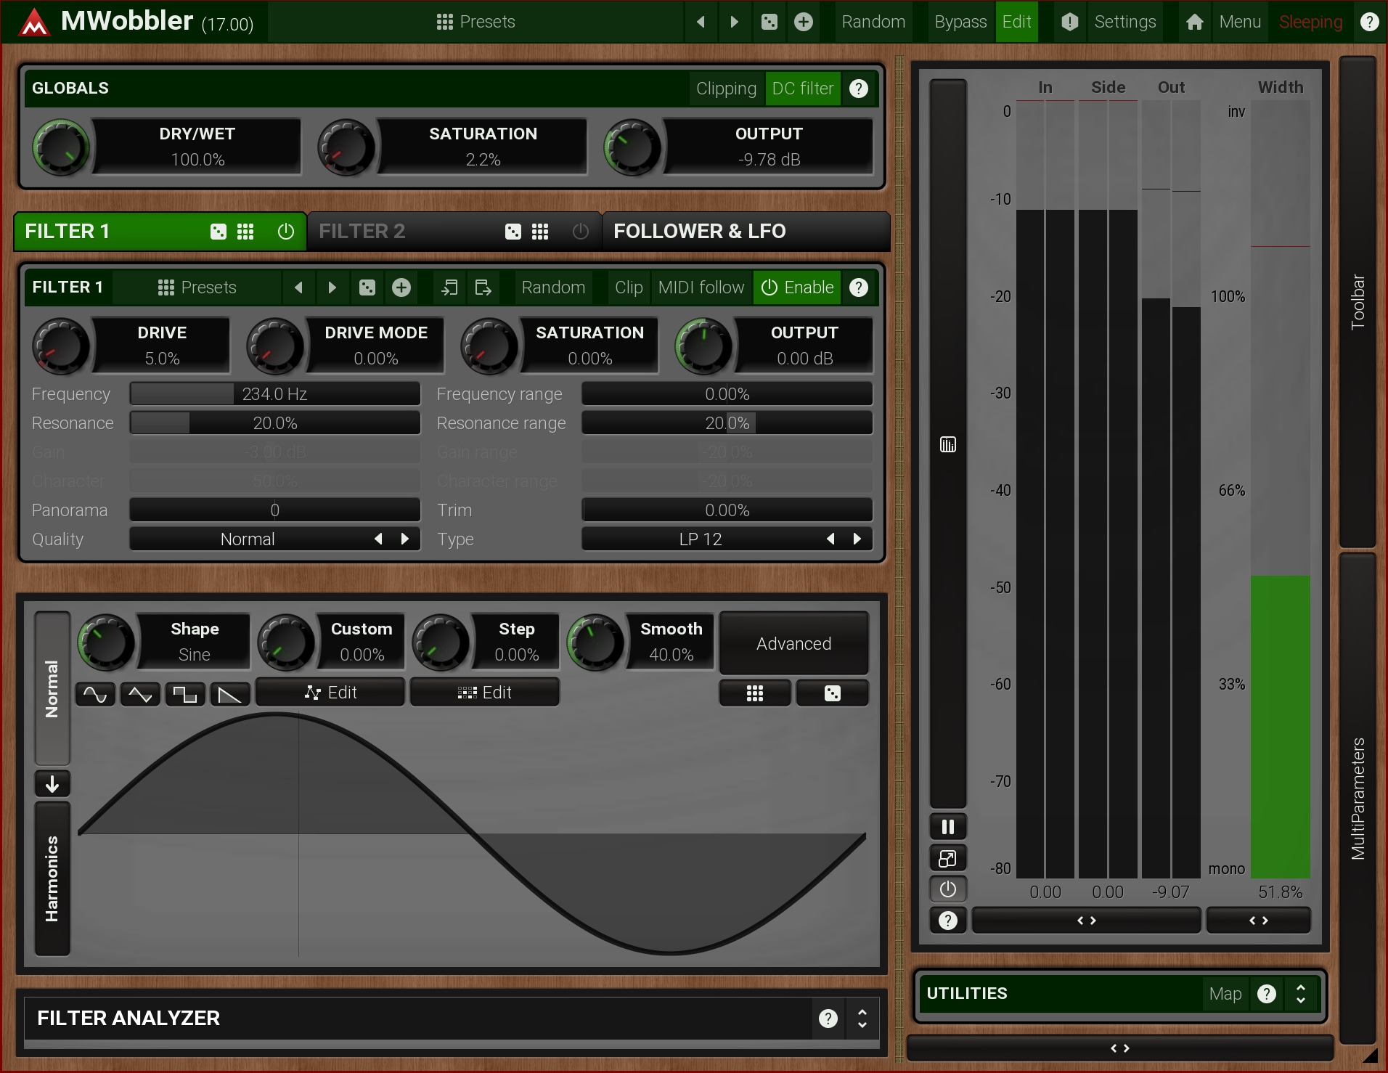Toggle the DC filter option
Image resolution: width=1388 pixels, height=1073 pixels.
[802, 89]
